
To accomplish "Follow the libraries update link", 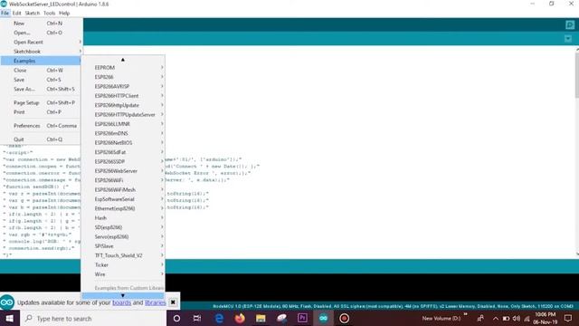I will point(155,302).
